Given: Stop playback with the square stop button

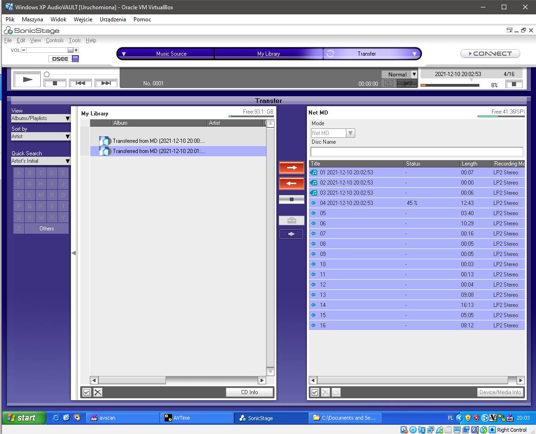Looking at the screenshot, I should point(55,83).
